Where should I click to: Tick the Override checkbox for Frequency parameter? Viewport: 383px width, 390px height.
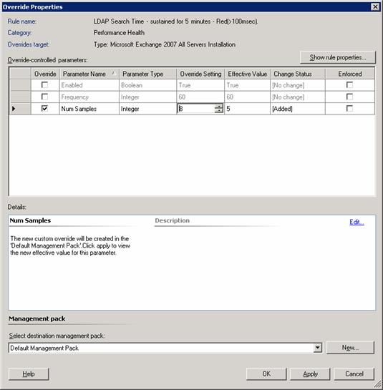[x=44, y=97]
